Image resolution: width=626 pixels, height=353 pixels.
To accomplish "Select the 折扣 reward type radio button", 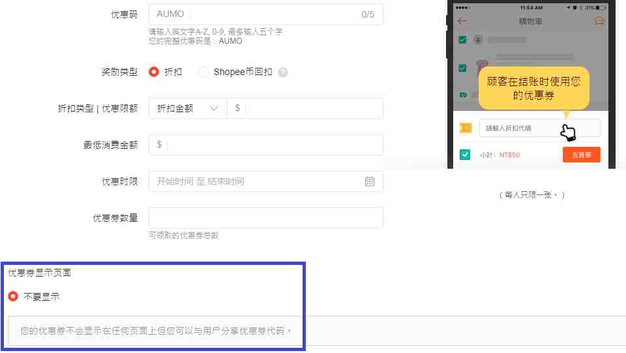I will coord(154,72).
